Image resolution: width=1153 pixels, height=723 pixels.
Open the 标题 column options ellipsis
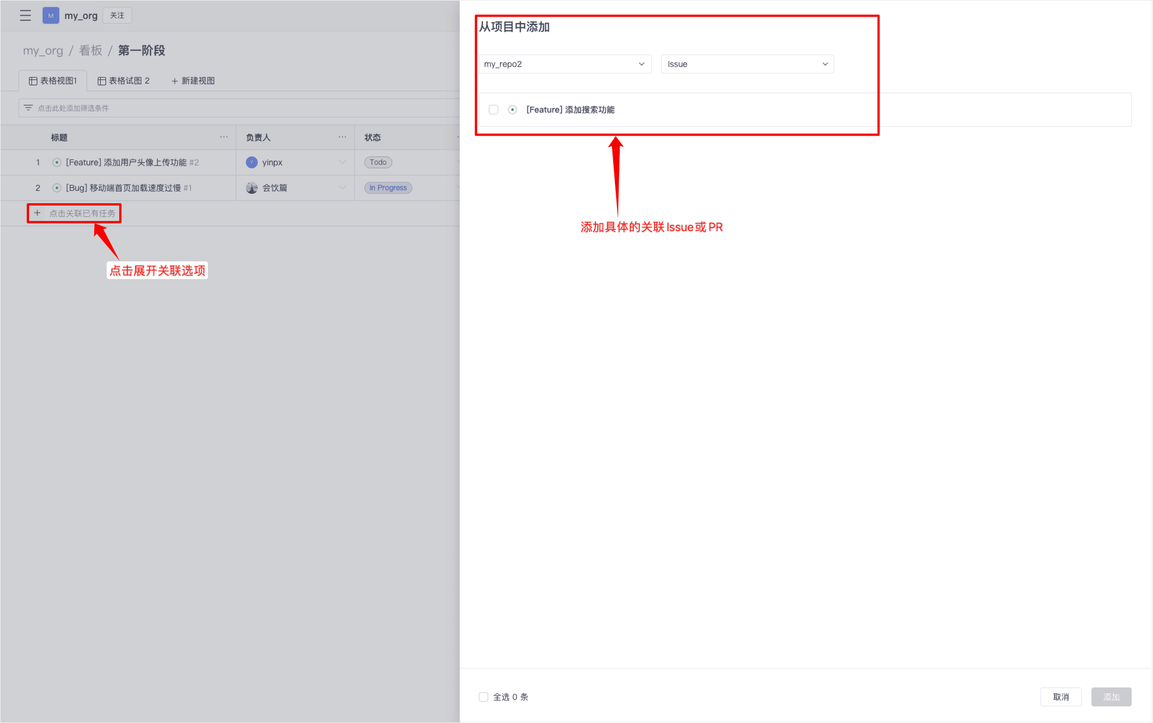(x=223, y=137)
